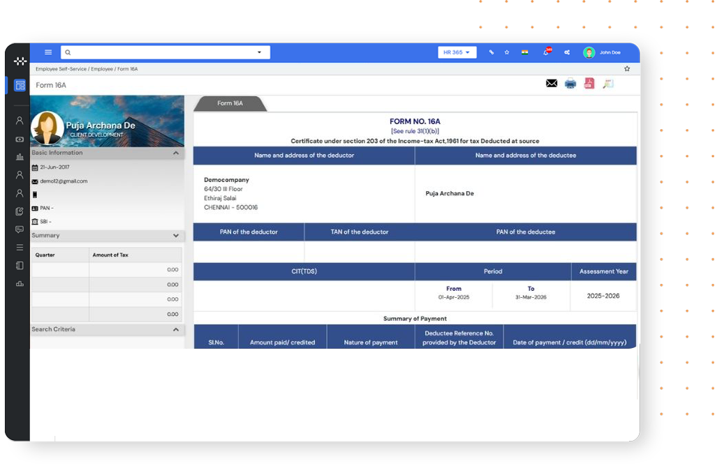Open the chat message icon in sidebar
Screen dimensions: 715x468
click(x=20, y=229)
